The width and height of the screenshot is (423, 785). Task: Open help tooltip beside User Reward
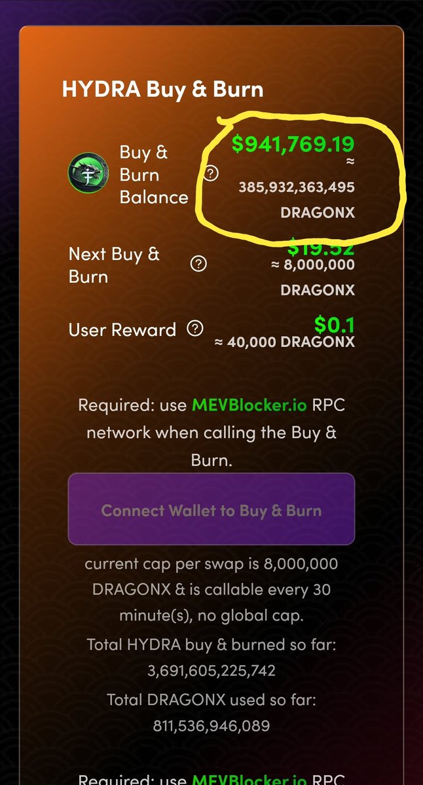coord(194,329)
